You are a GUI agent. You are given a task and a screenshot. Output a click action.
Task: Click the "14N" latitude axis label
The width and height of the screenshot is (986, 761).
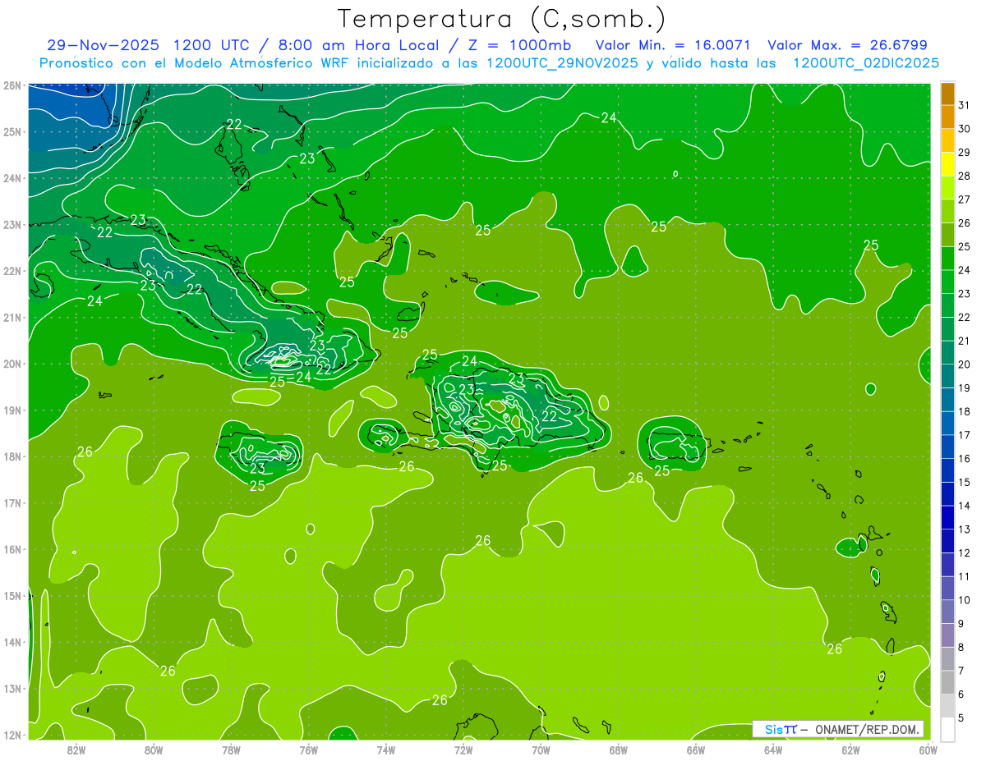coord(12,642)
